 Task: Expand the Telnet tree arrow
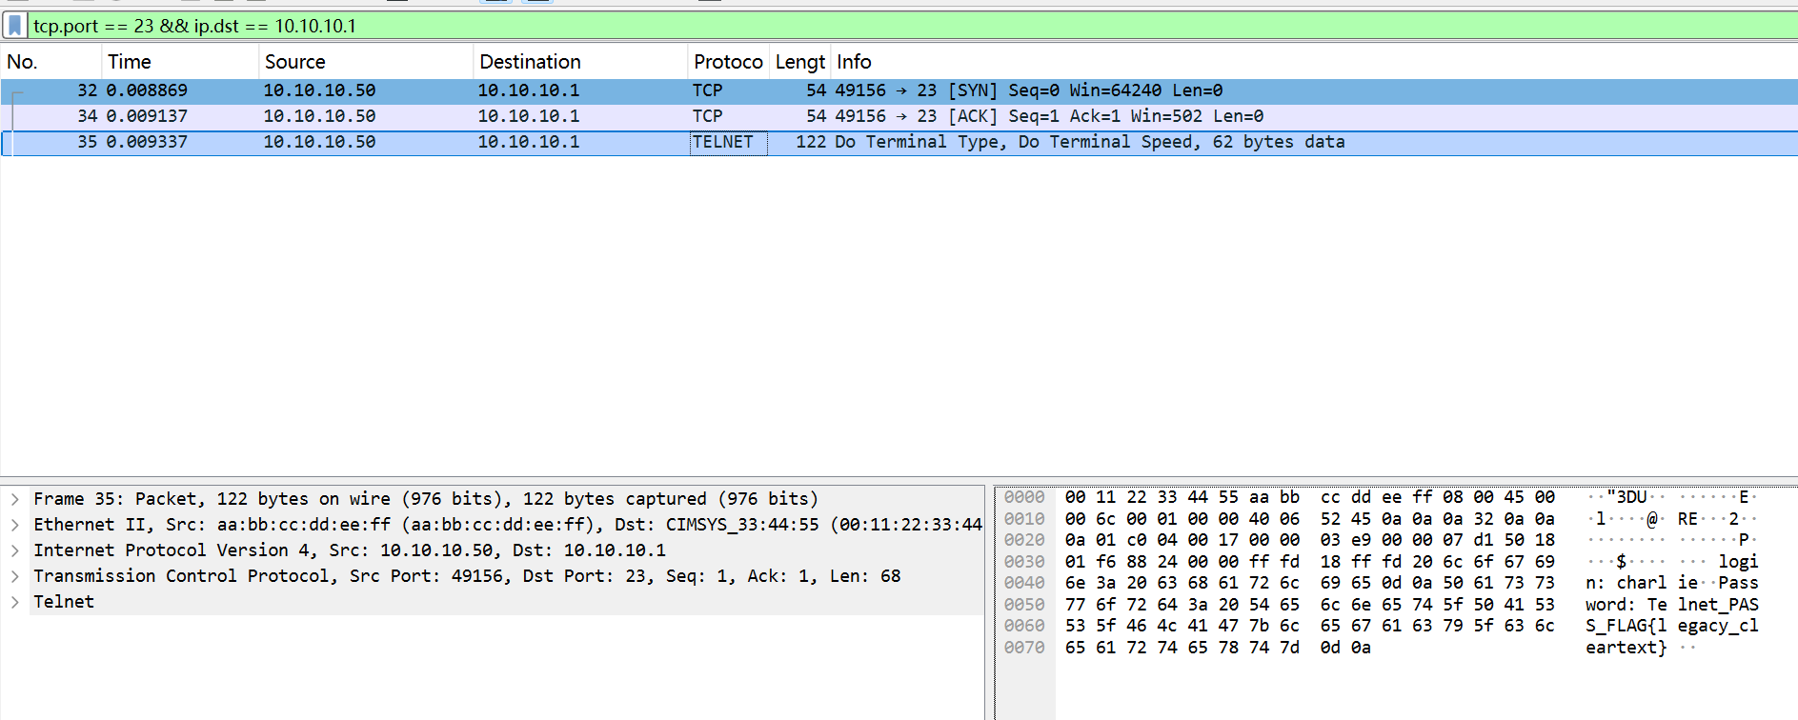point(15,602)
